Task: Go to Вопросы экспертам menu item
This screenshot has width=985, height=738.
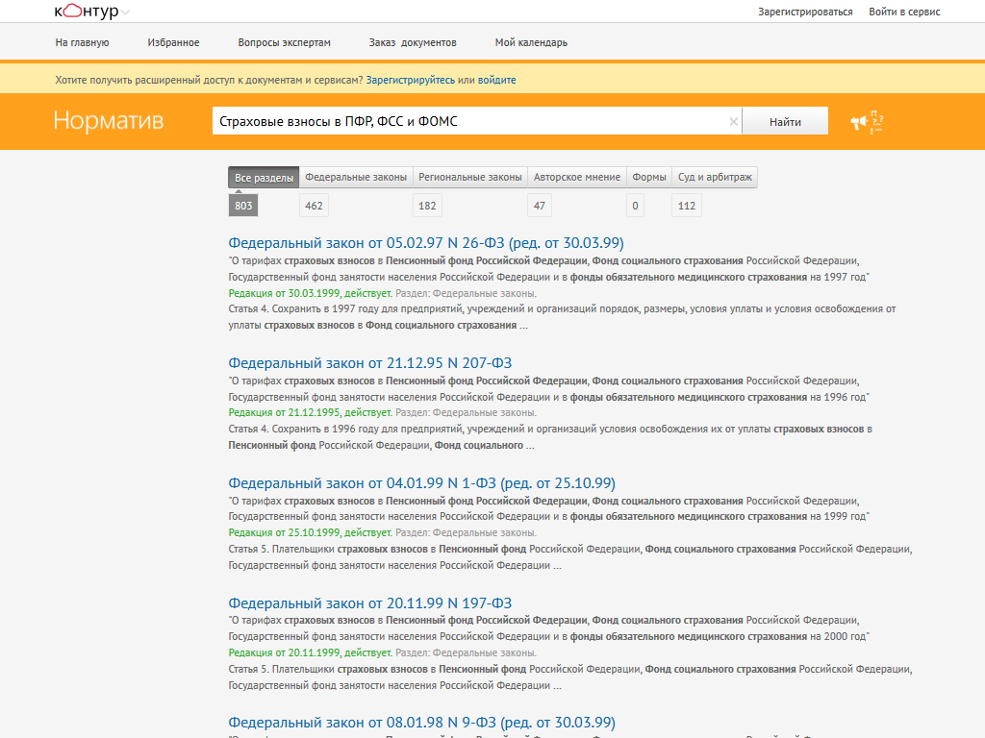Action: pos(284,42)
